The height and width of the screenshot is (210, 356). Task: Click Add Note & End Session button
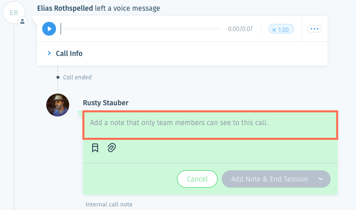point(270,179)
